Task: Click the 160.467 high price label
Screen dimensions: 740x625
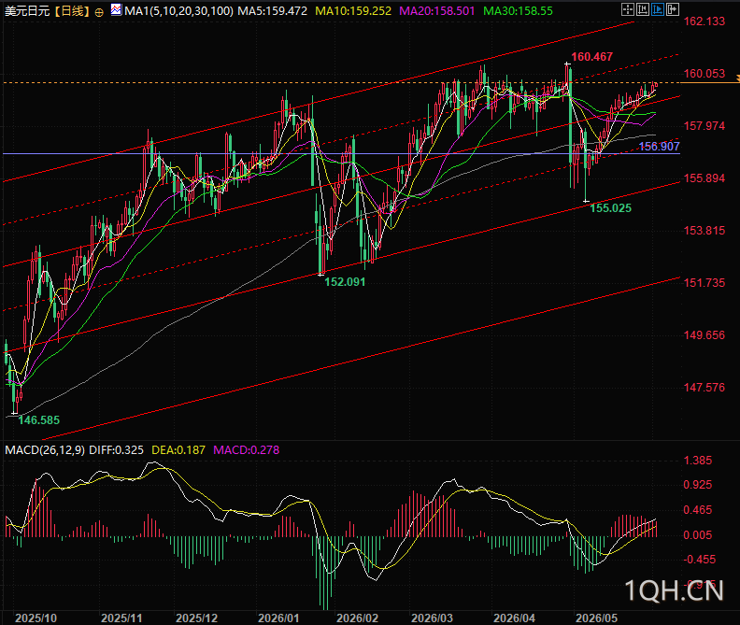Action: (591, 57)
